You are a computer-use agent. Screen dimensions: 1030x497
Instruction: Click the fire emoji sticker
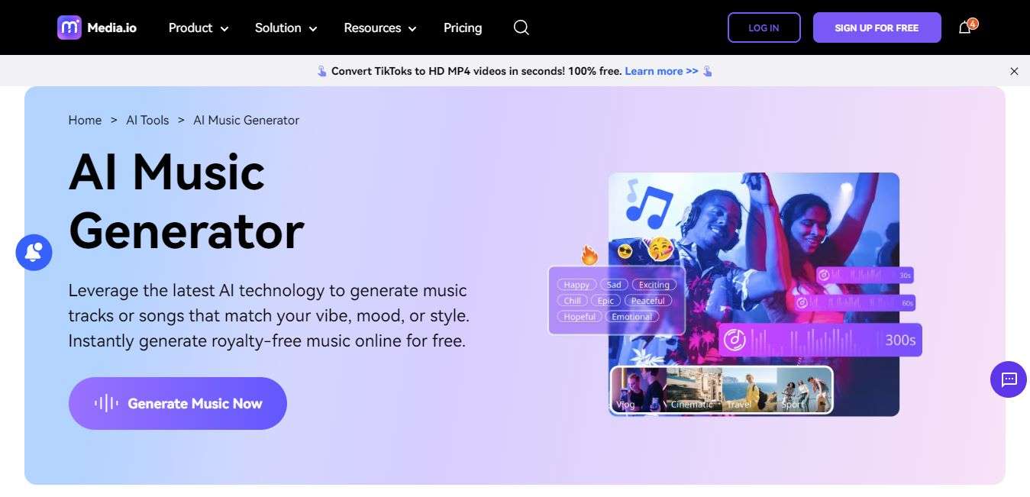click(x=589, y=255)
